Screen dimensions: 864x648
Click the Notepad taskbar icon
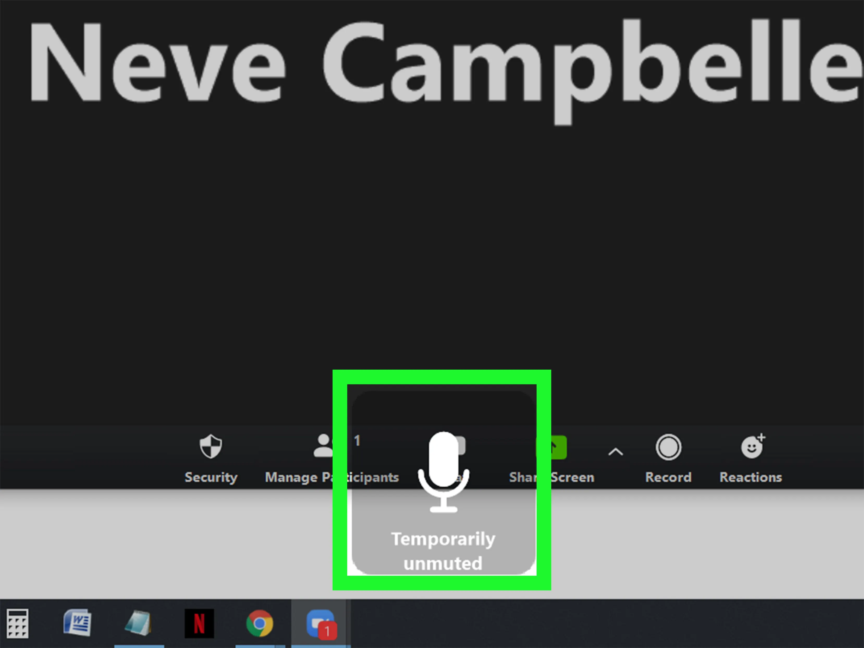click(x=138, y=623)
